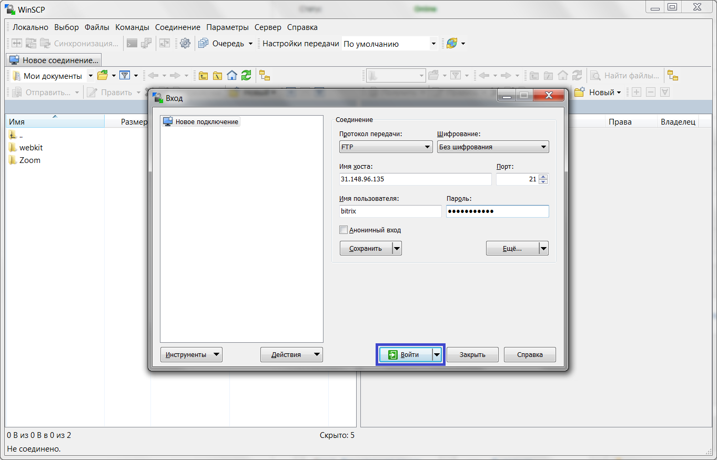Go to local parent directory icon
The image size is (717, 460).
pos(203,76)
